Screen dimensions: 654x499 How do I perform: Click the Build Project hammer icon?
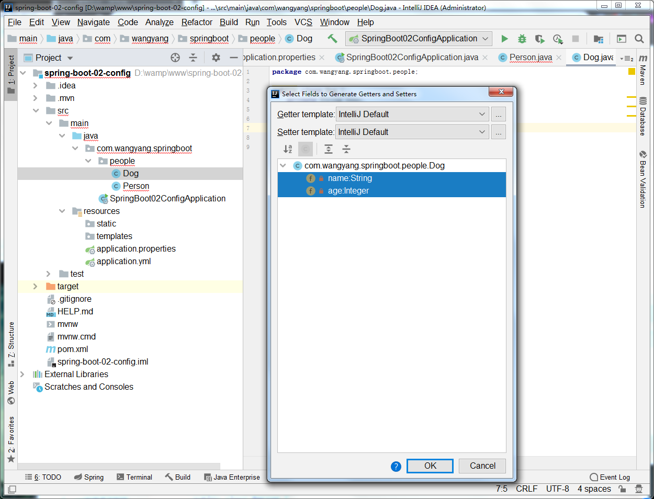click(x=332, y=38)
